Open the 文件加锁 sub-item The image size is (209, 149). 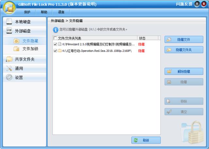click(24, 49)
